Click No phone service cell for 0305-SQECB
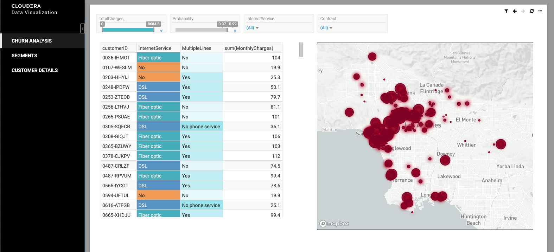Screen dimensions: 554x252 point(202,127)
